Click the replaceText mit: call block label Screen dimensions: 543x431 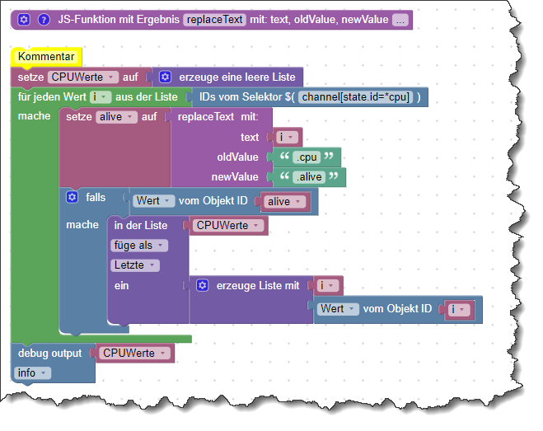click(218, 117)
